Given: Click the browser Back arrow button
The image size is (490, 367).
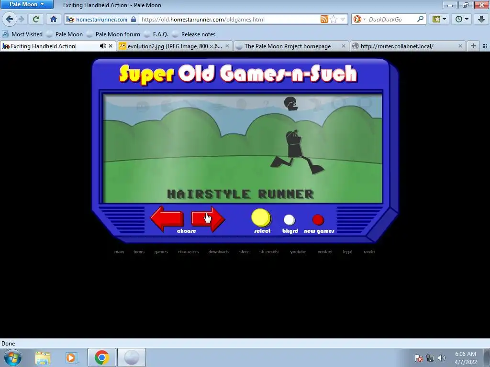Looking at the screenshot, I should [x=10, y=19].
